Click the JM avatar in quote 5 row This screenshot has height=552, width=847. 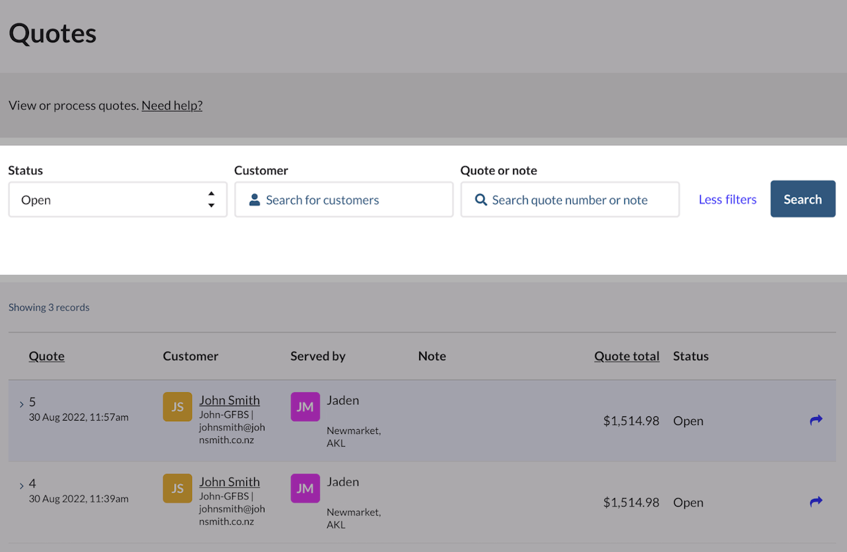coord(305,407)
